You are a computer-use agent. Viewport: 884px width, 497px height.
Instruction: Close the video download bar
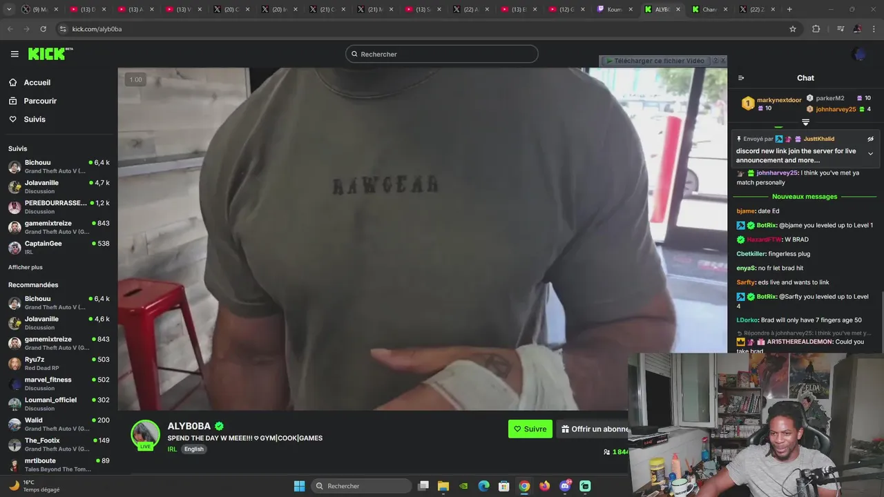click(x=722, y=61)
